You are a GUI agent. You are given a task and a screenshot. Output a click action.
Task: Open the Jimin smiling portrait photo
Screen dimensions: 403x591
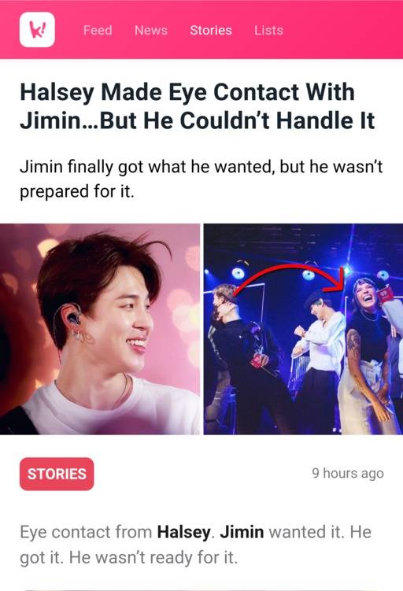pyautogui.click(x=100, y=329)
